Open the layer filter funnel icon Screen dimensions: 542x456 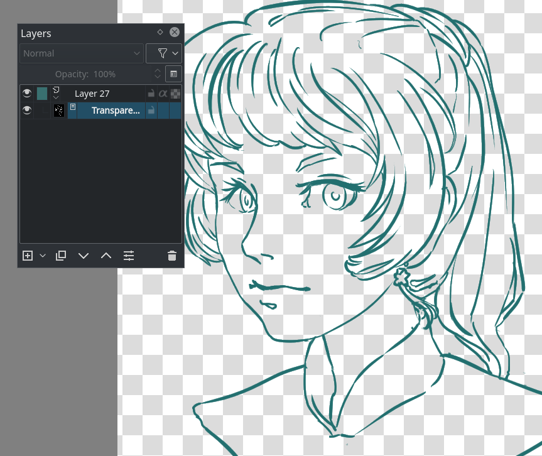click(164, 53)
